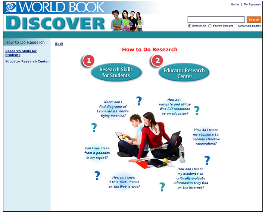Click the question 'if this fact I found on the Web is true'

pyautogui.click(x=124, y=182)
